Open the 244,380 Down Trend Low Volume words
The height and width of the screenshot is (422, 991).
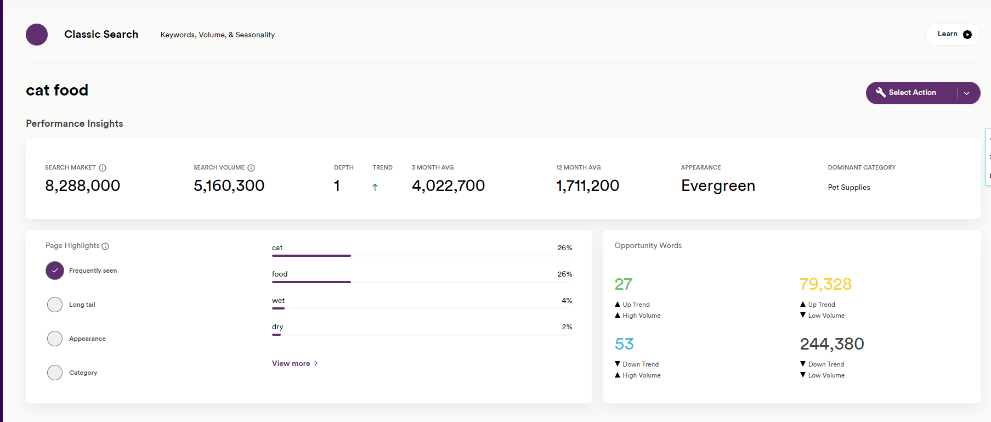pyautogui.click(x=832, y=344)
